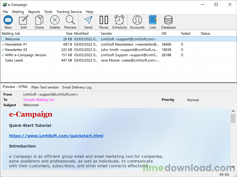The width and height of the screenshot is (237, 177).
Task: Click the Delete toolbar icon
Action: click(55, 20)
